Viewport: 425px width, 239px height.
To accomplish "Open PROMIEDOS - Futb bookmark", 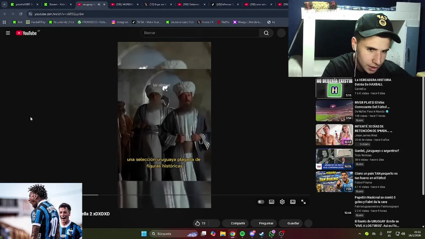I will pyautogui.click(x=92, y=22).
